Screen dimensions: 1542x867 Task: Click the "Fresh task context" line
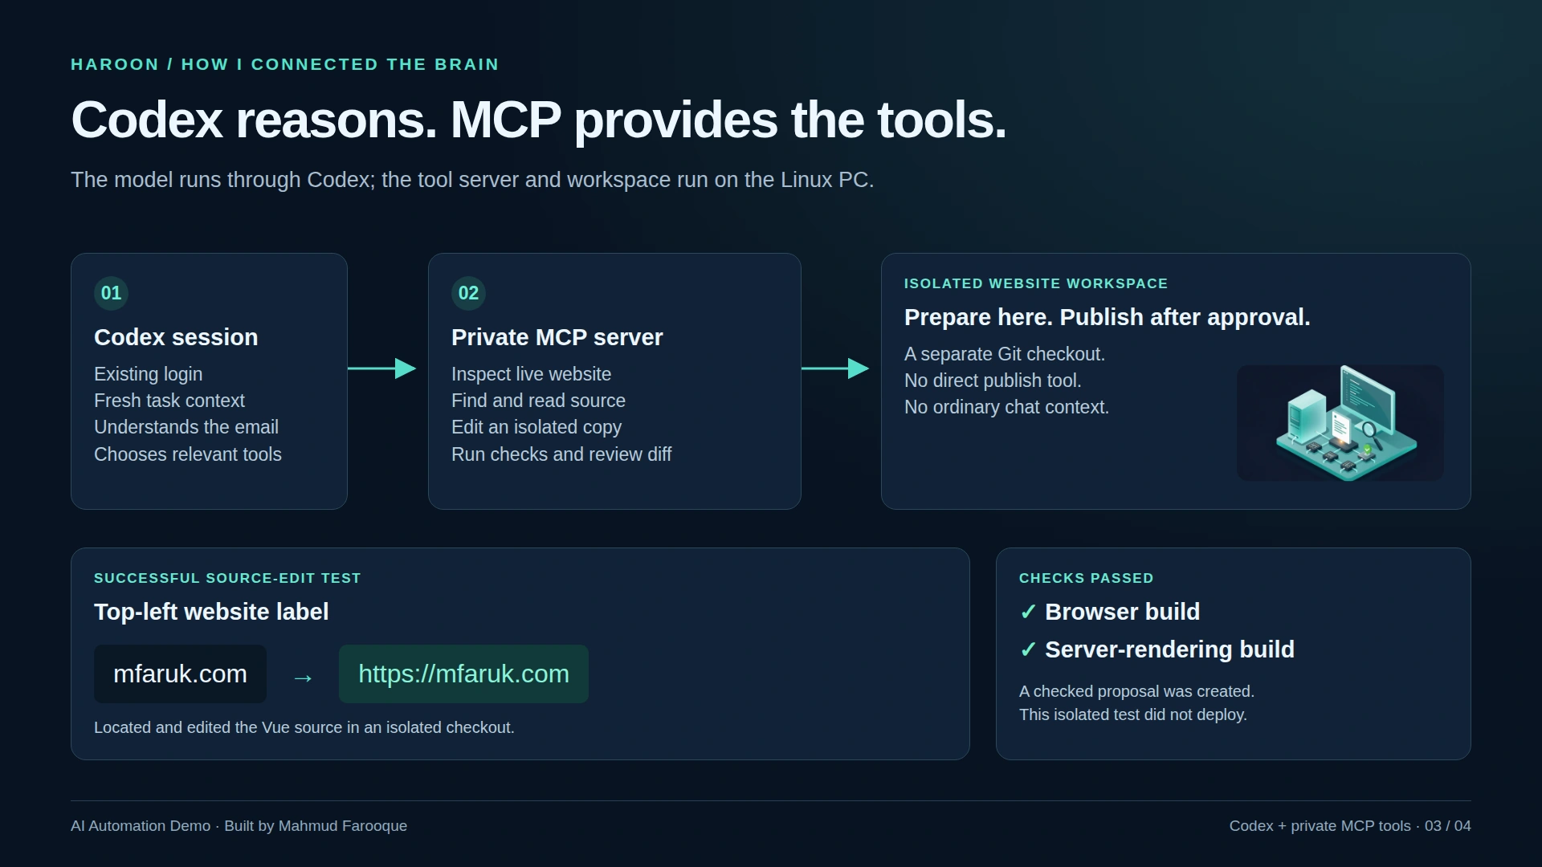pyautogui.click(x=169, y=401)
